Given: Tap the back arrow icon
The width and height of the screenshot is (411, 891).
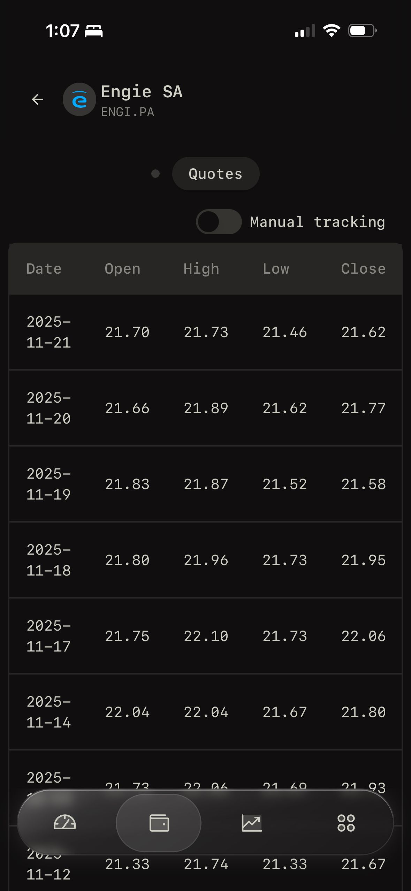Looking at the screenshot, I should tap(38, 100).
